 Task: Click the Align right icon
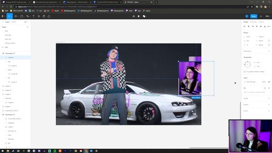coord(252,26)
